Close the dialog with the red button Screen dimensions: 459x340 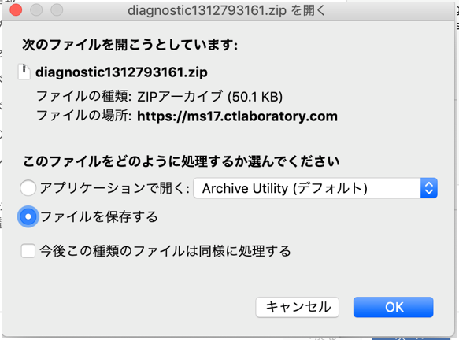pos(16,10)
